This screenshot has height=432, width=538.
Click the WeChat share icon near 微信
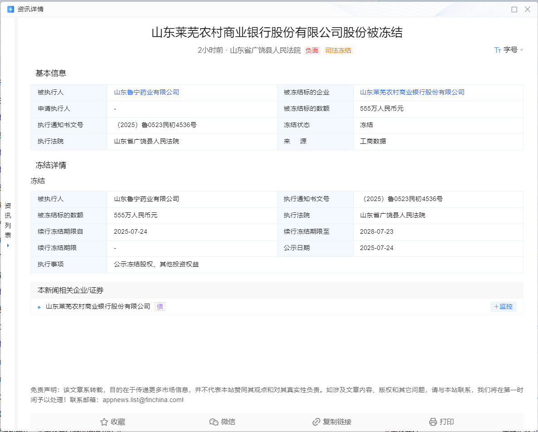213,422
